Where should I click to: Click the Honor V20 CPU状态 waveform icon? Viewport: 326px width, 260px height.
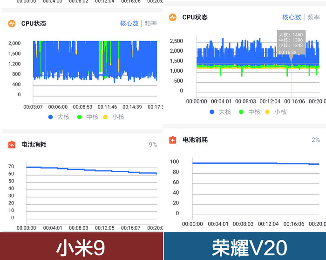click(x=173, y=17)
